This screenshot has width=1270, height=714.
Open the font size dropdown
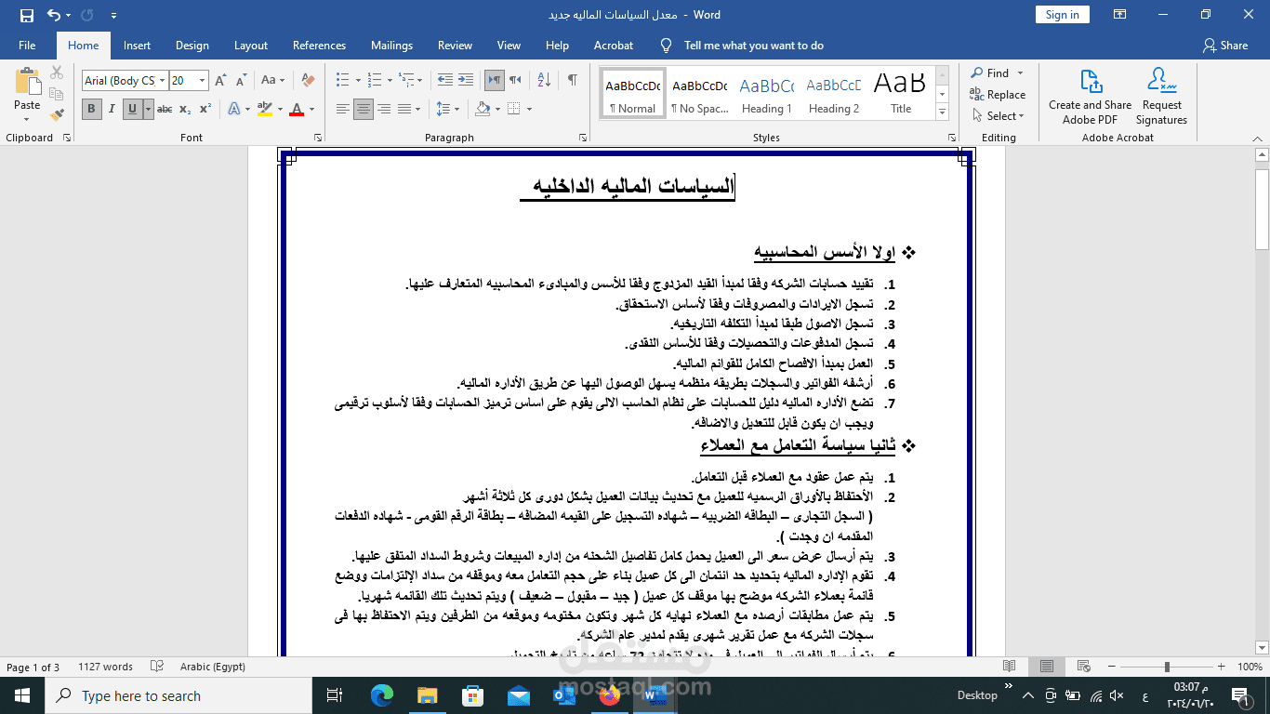(x=203, y=81)
